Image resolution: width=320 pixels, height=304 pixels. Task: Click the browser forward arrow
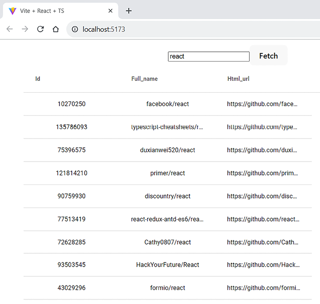25,29
